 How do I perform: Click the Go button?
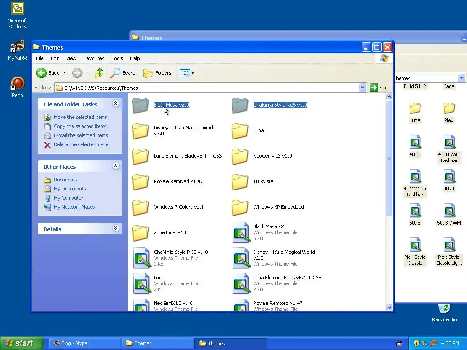(x=378, y=87)
